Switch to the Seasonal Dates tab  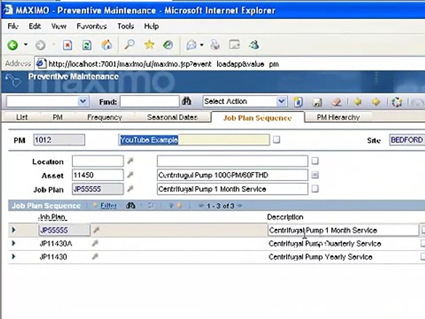(172, 117)
